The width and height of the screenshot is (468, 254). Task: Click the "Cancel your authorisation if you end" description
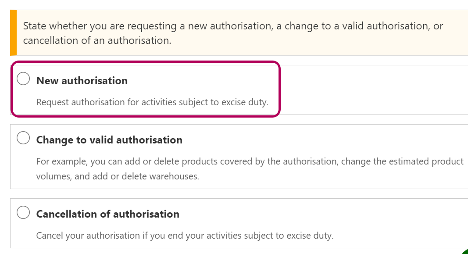point(184,236)
